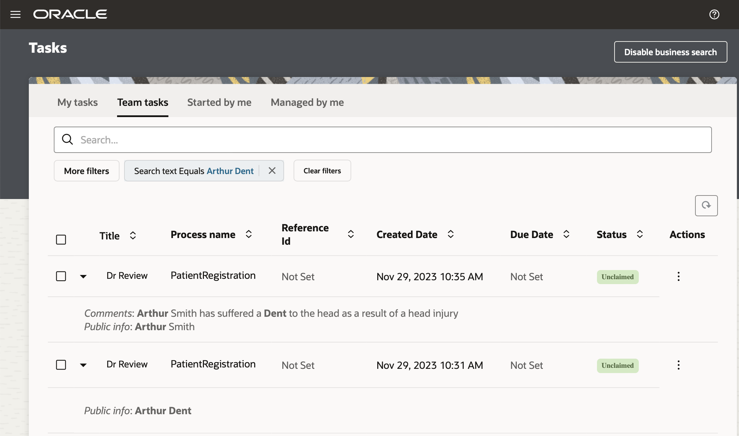Select the 10:31 AM Dr Review checkbox
The image size is (739, 436).
point(61,365)
